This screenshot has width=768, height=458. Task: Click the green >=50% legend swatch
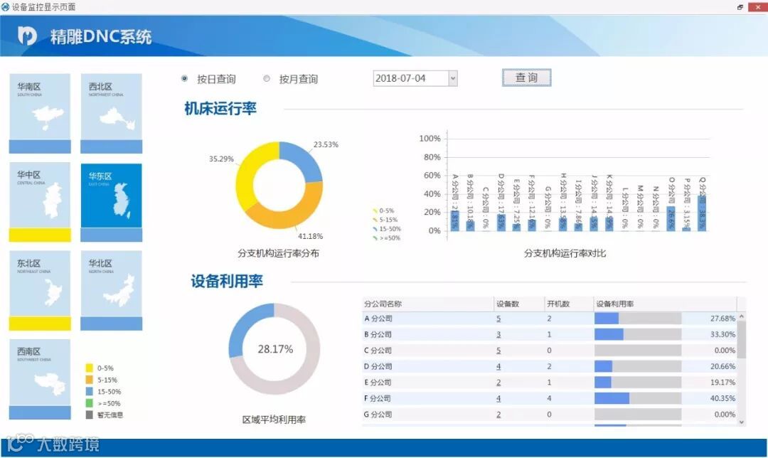click(89, 403)
